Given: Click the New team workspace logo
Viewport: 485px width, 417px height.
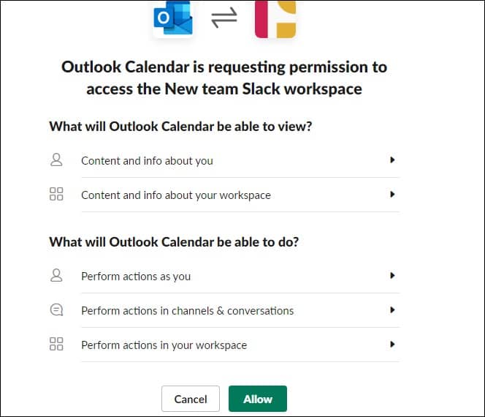Looking at the screenshot, I should click(275, 18).
